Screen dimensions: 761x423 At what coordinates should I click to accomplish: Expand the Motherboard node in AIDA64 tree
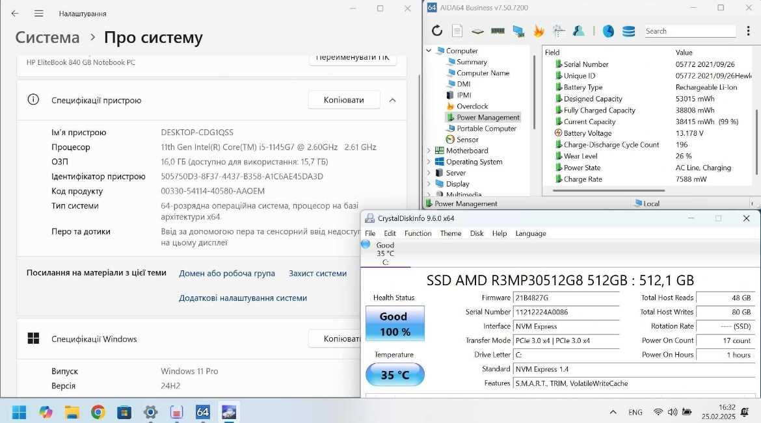(429, 150)
